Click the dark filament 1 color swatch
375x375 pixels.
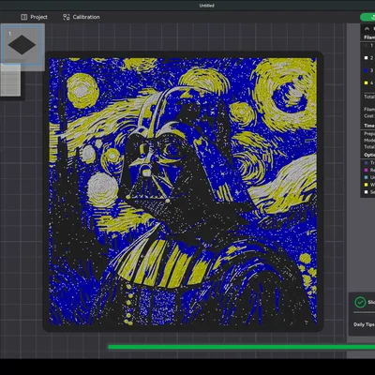(x=366, y=46)
